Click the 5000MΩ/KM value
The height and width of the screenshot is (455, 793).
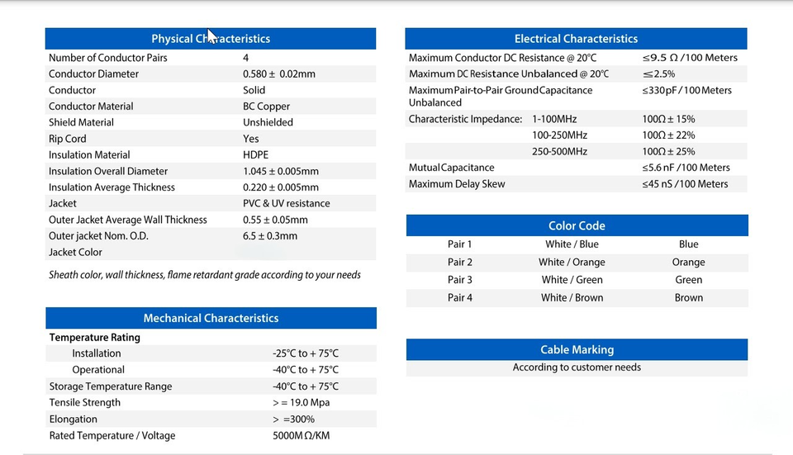[x=301, y=435]
